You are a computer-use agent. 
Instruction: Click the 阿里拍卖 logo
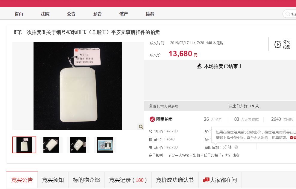coord(161,119)
